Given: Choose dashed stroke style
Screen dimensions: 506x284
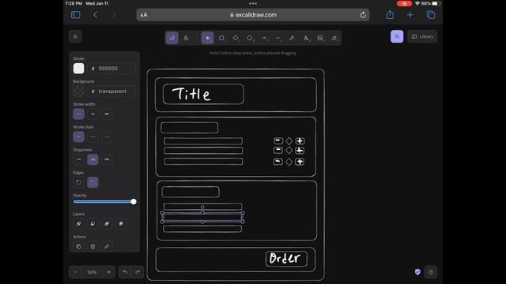Looking at the screenshot, I should tap(93, 136).
